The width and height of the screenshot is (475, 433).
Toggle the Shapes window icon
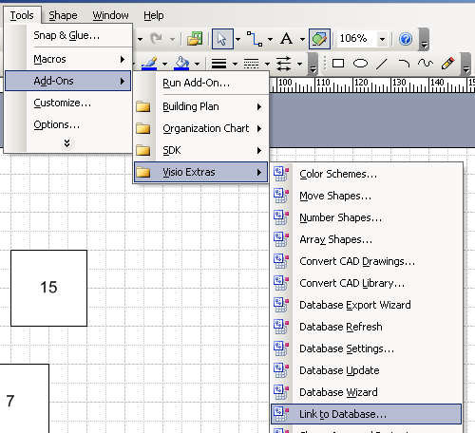click(x=319, y=39)
